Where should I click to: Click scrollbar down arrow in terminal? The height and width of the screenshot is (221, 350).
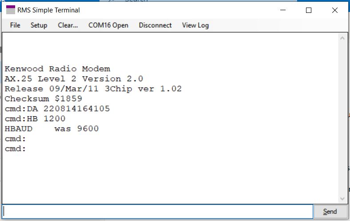(342, 198)
